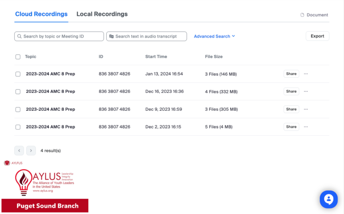Share the Dec 16, 2023 recording
Screen dimensions: 344x214
291,91
